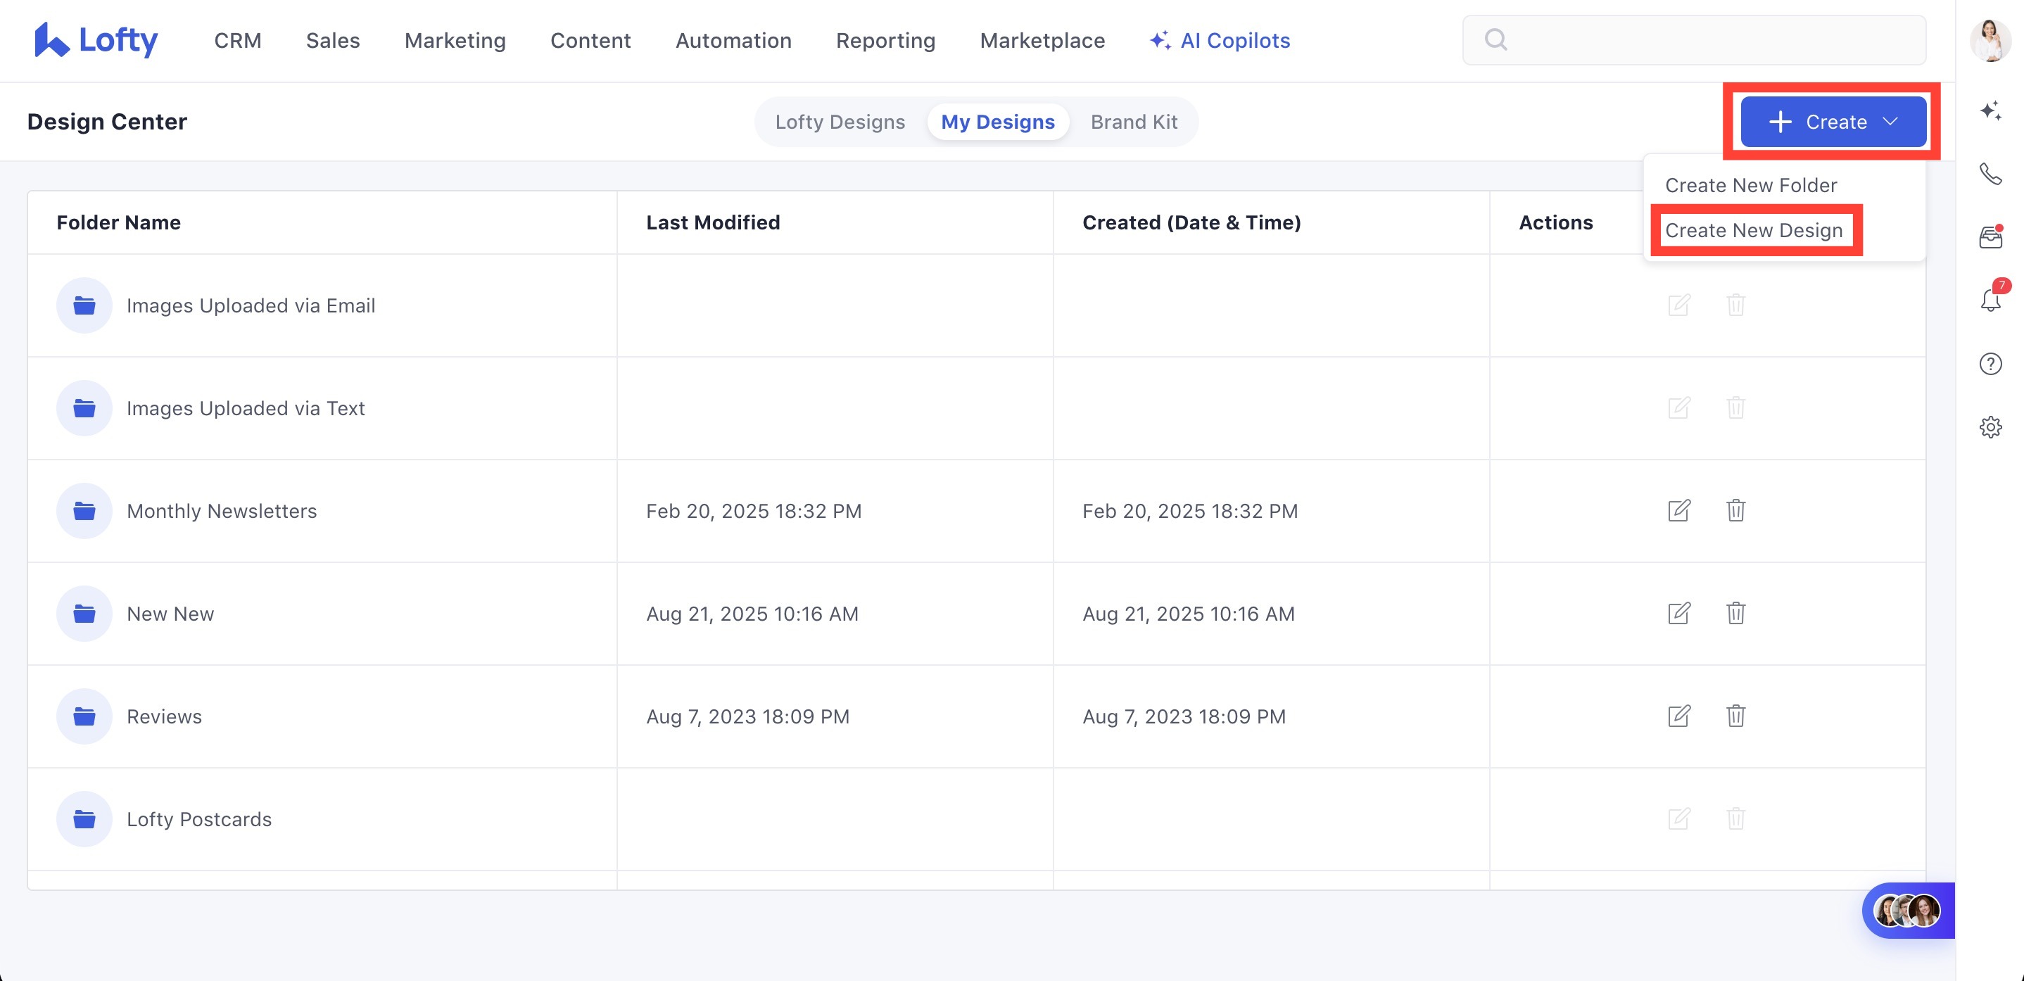Open the New New folder name

170,614
